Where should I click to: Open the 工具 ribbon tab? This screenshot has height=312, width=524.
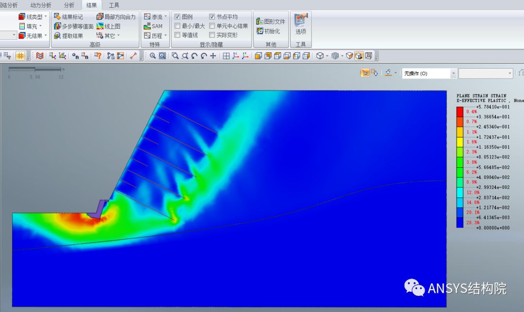114,5
